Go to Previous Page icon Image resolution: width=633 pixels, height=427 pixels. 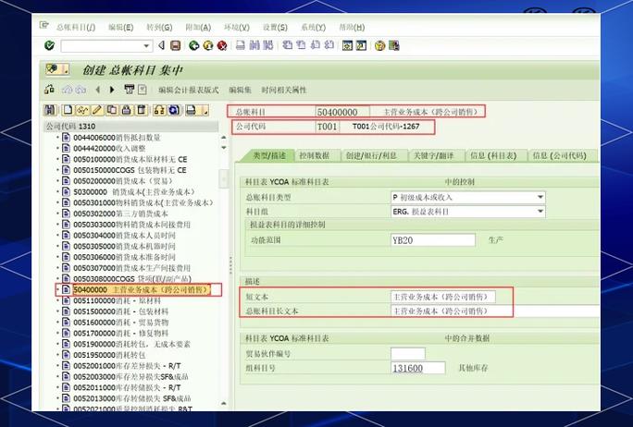301,45
